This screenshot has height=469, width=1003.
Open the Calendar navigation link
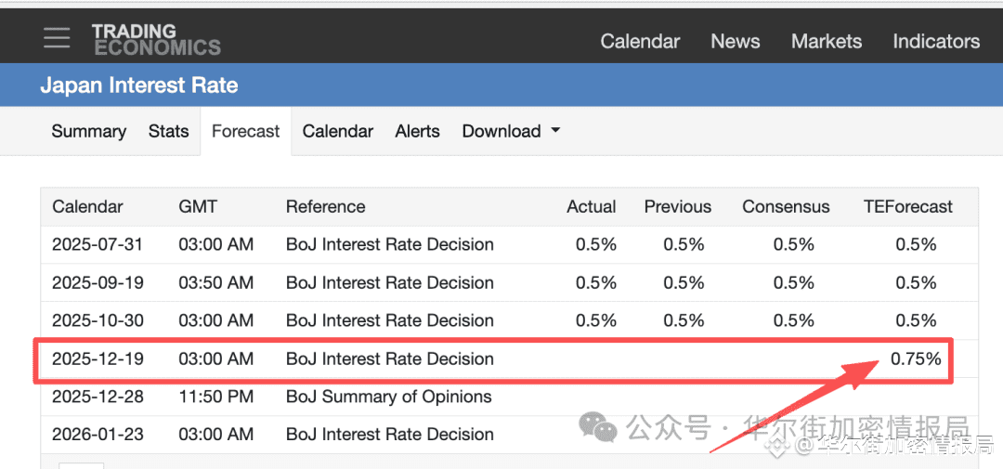click(x=640, y=41)
